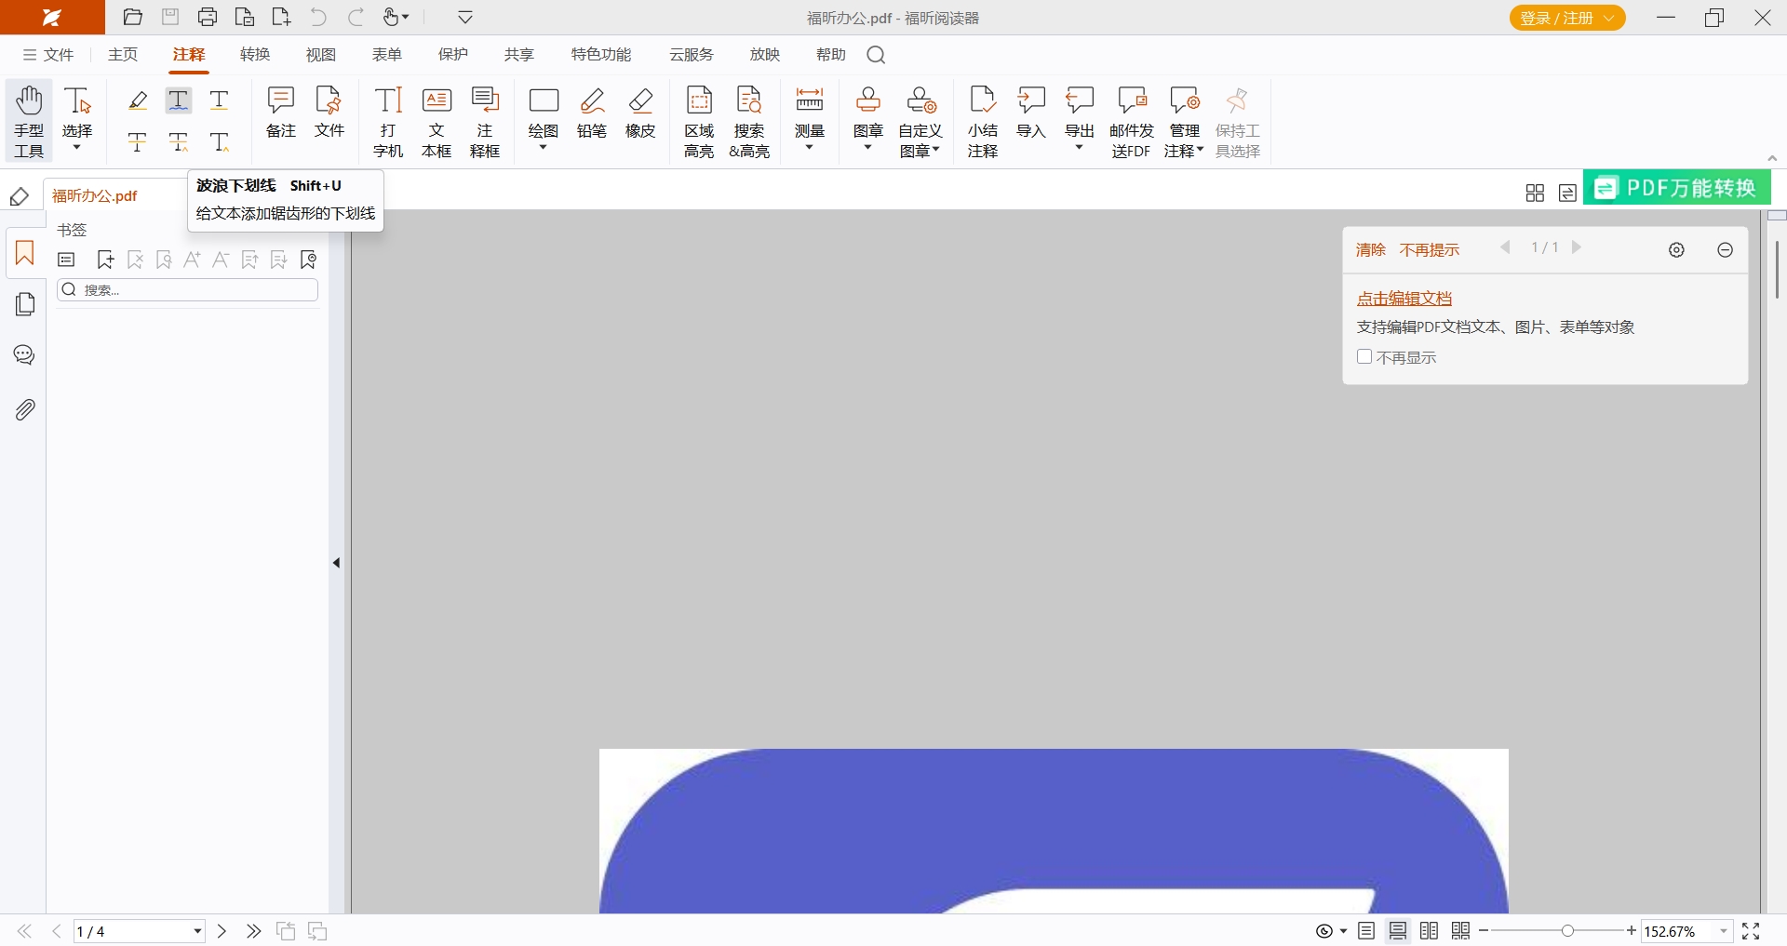Switch to the 转换 ribbon tab
Image resolution: width=1787 pixels, height=946 pixels.
point(254,55)
